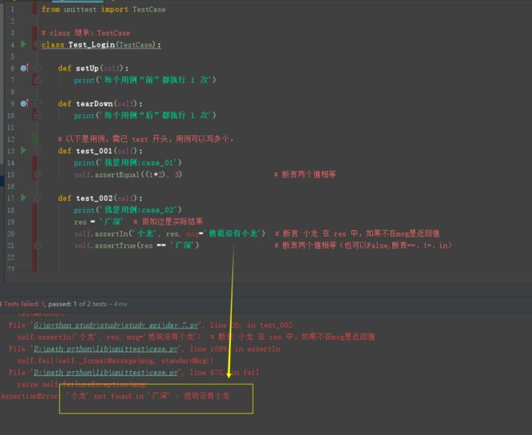Click the test_001 method name
Viewport: 532px width, 435px height.
(94, 151)
